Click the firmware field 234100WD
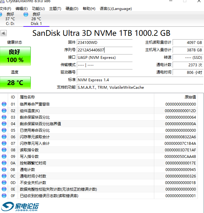This screenshot has width=204, height=213. click(x=104, y=43)
